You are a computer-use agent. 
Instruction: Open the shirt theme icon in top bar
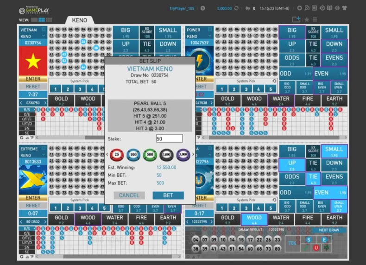pos(345,8)
